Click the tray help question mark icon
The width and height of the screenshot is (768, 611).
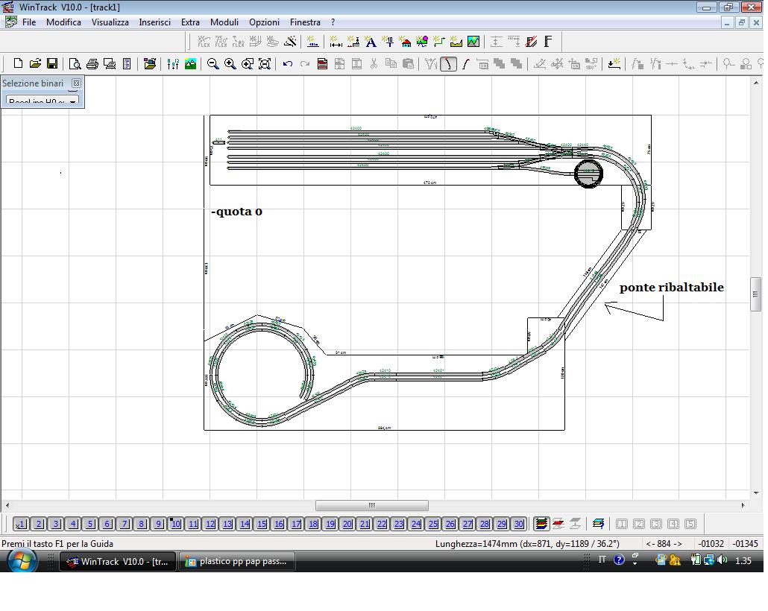coord(619,560)
